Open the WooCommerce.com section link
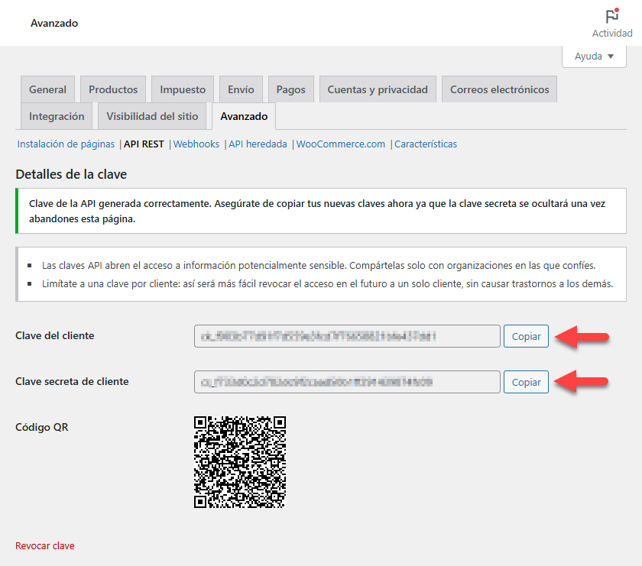The image size is (642, 566). (341, 144)
